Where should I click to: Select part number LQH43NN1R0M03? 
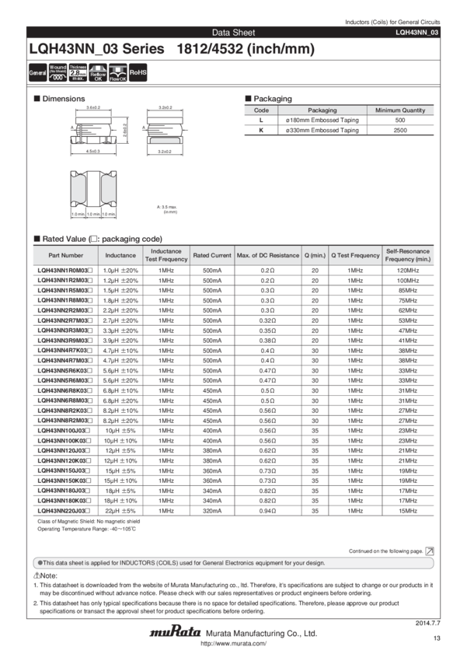64,271
